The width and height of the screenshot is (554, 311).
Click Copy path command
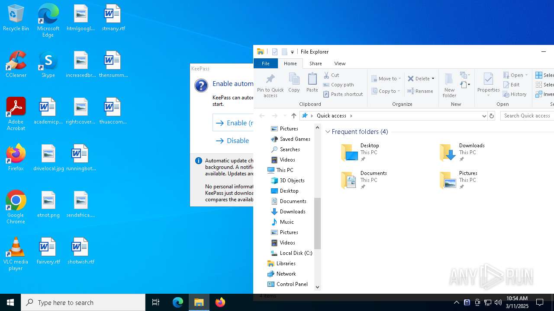[x=338, y=85]
